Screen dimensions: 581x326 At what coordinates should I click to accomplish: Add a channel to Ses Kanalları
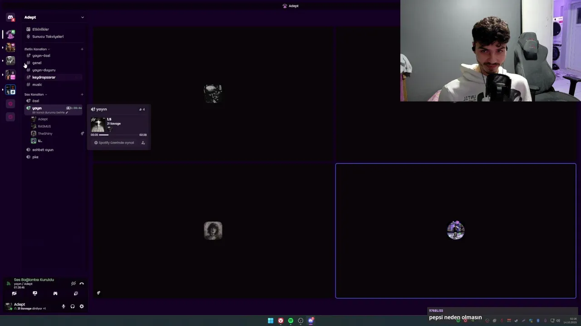pyautogui.click(x=82, y=95)
